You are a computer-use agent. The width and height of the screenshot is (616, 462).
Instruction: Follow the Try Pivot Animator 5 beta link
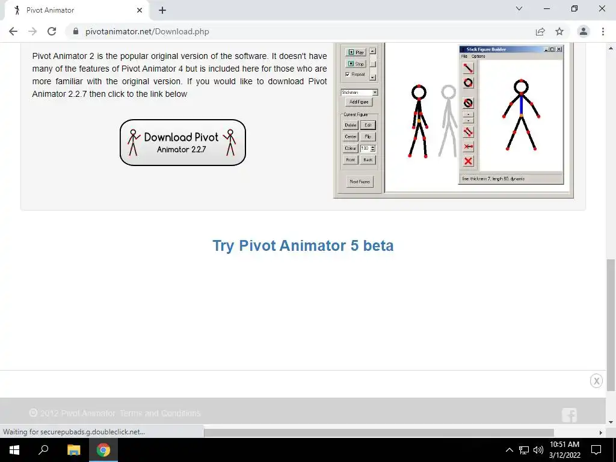click(303, 245)
